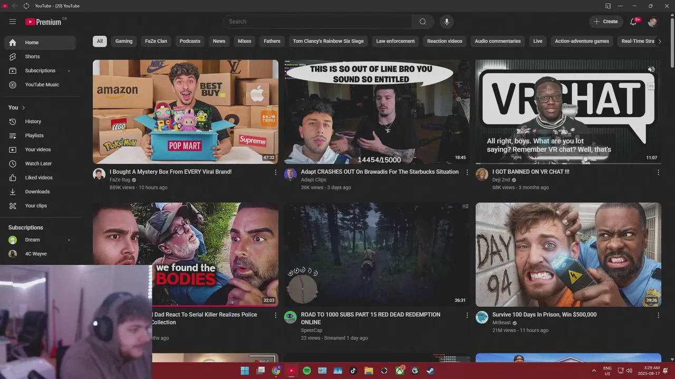Reload the page with refresh icon
The image size is (675, 379).
click(26, 6)
